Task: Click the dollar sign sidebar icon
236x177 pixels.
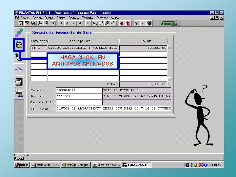Action: (18, 57)
